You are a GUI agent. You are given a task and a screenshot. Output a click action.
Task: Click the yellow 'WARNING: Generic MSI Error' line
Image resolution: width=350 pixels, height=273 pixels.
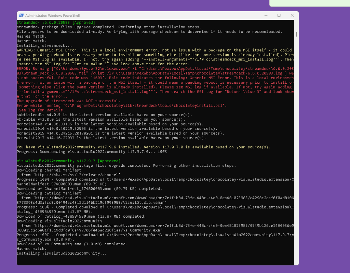(154, 50)
